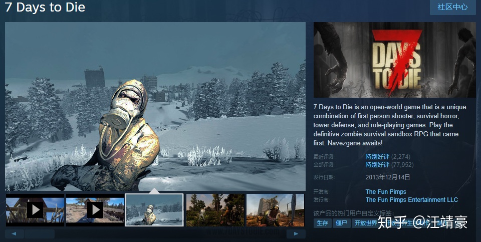
Task: Select the 僵尸 tag
Action: 341,223
